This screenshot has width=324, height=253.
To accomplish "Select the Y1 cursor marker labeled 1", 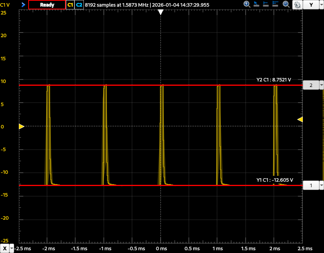I will point(311,185).
